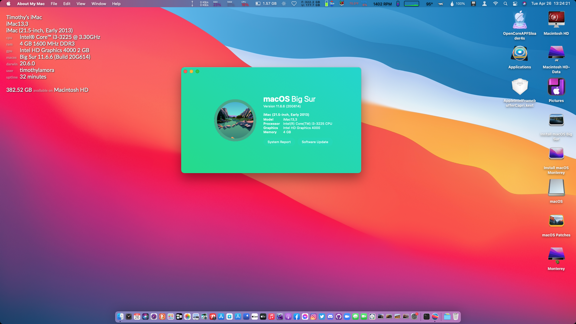Viewport: 576px width, 324px height.
Task: Open Music app in the Dock
Action: tap(271, 316)
